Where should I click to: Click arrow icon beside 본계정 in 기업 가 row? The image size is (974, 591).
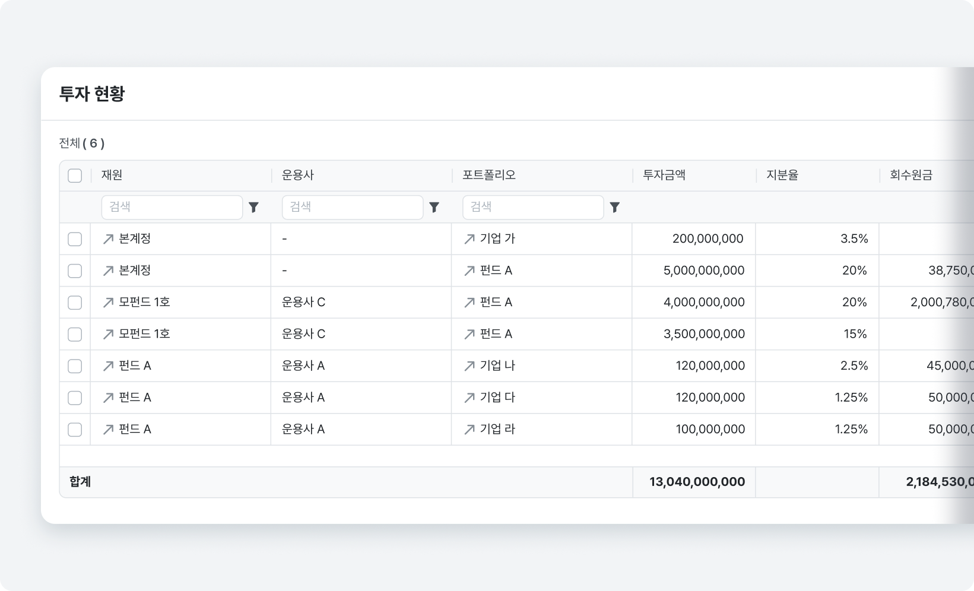(108, 239)
